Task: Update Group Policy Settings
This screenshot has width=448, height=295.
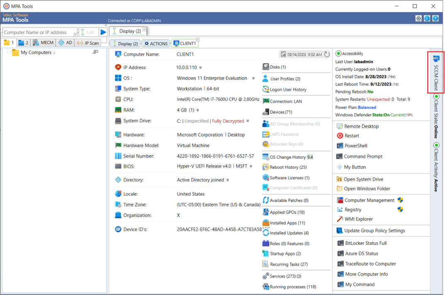Action: coord(371,231)
